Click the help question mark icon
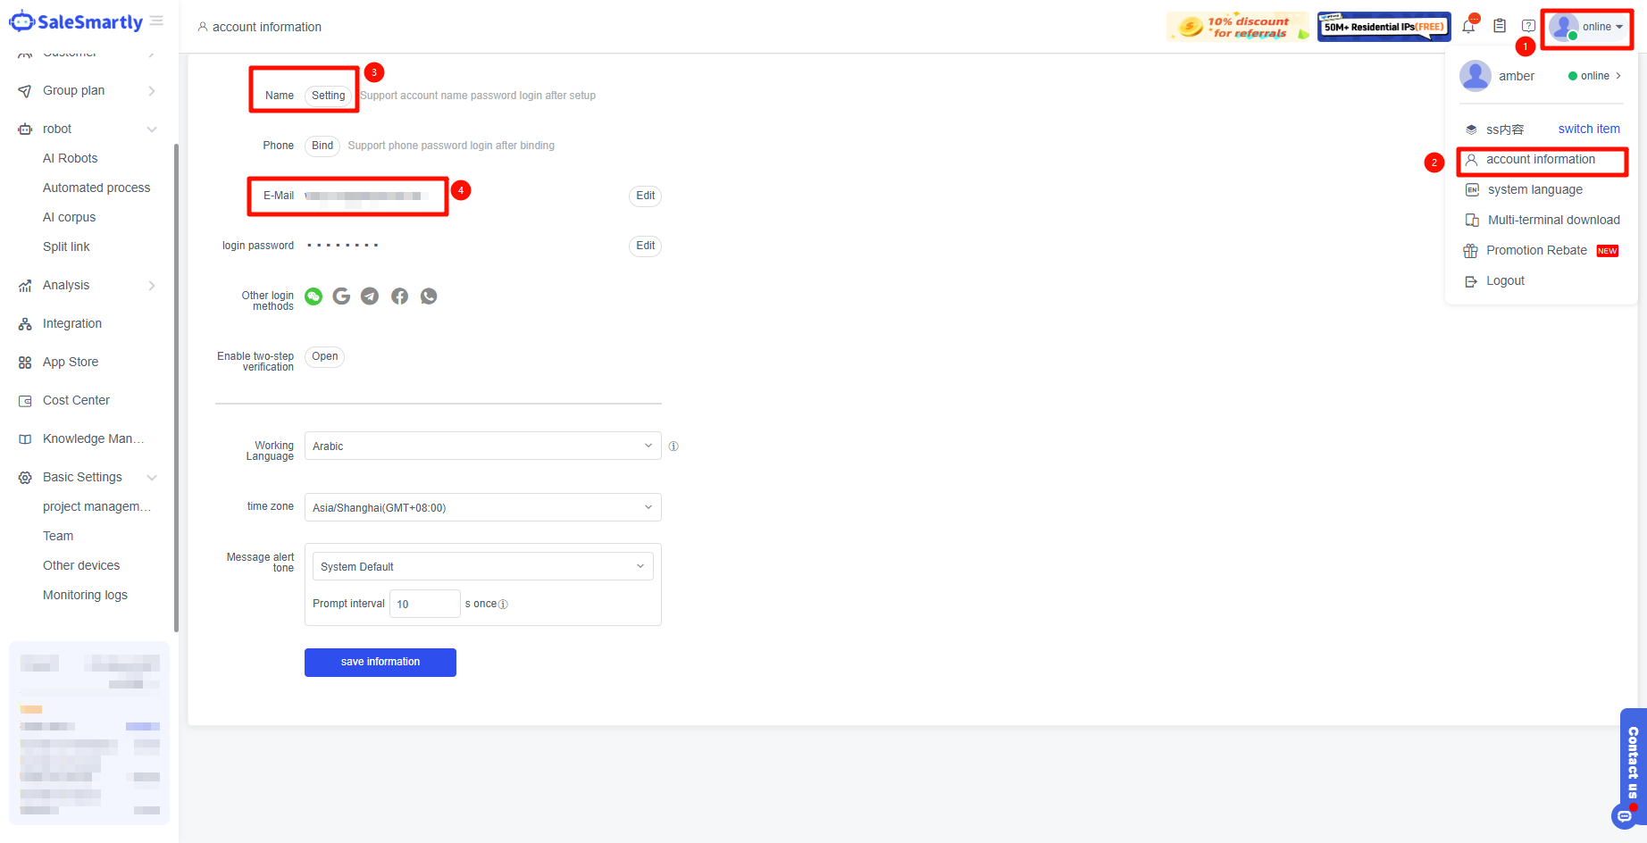 1528,27
